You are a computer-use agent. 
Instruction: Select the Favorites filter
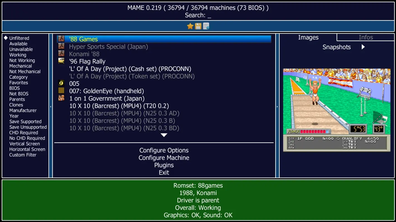pyautogui.click(x=18, y=82)
